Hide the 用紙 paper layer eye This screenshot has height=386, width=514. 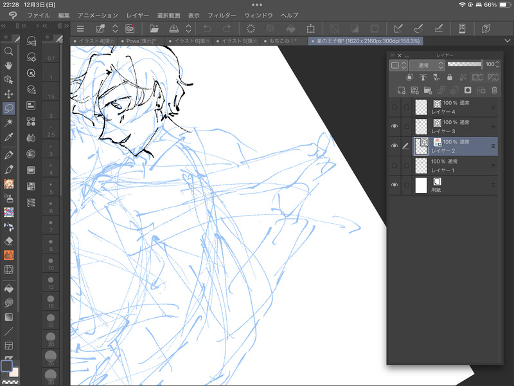394,185
